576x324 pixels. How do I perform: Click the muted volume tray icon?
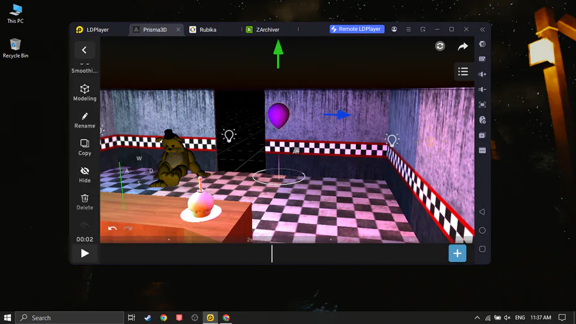point(508,318)
